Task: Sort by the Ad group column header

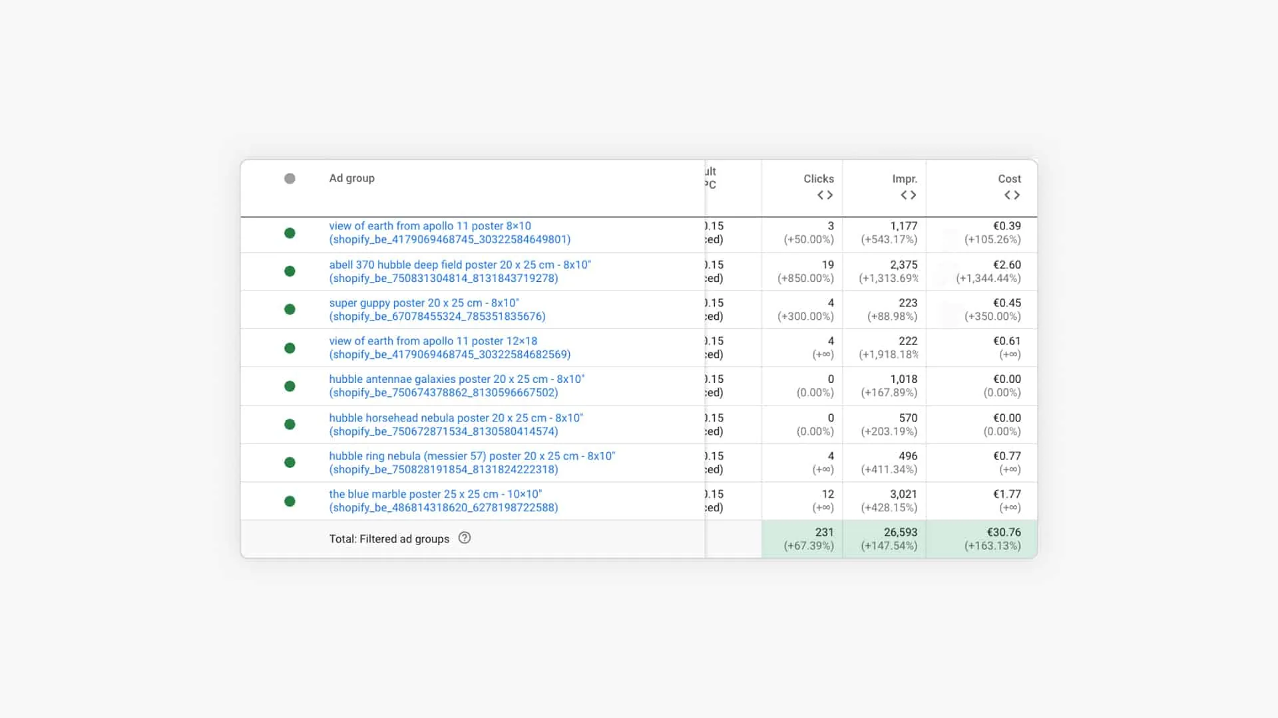Action: (351, 178)
